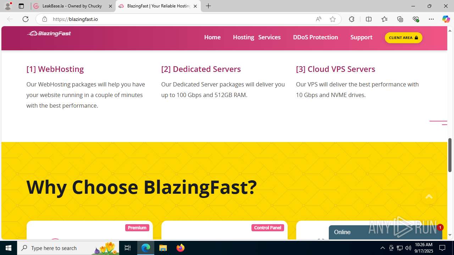Open the Online live chat widget
This screenshot has width=454, height=255.
[x=385, y=232]
